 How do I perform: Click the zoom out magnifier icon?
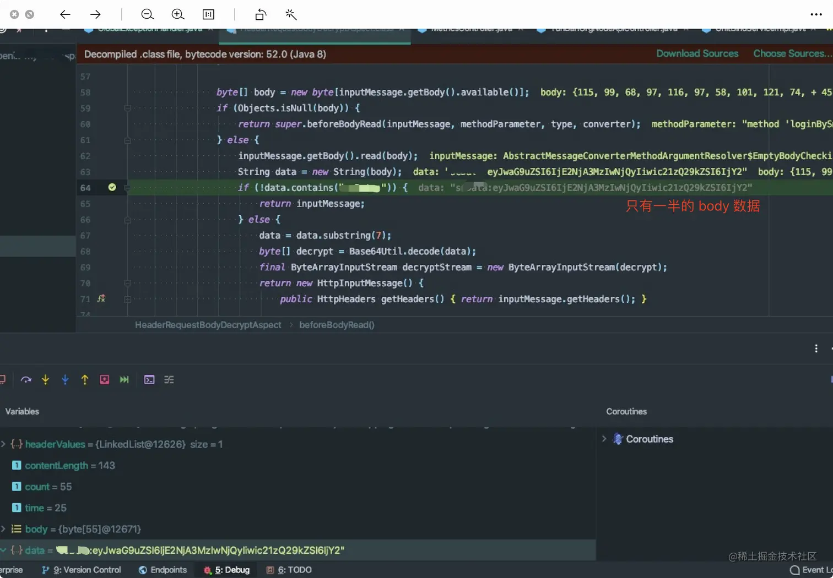[x=147, y=14]
